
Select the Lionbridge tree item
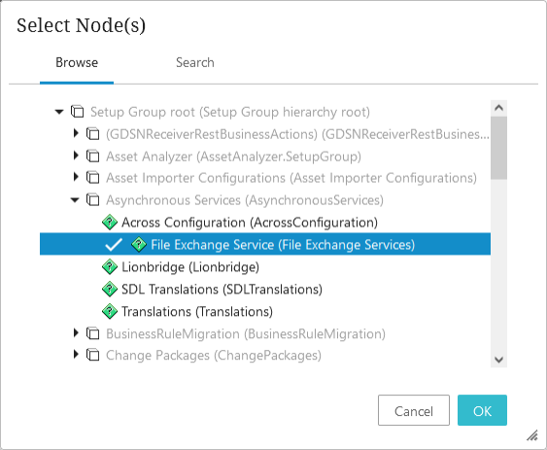[190, 267]
